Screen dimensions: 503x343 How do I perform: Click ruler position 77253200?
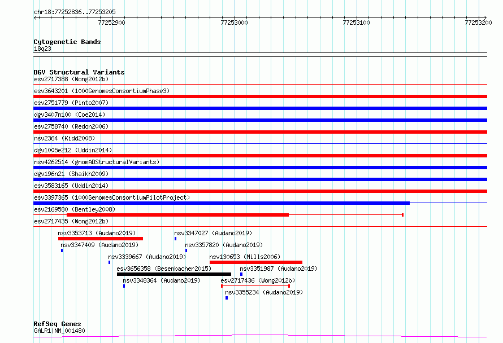(478, 23)
